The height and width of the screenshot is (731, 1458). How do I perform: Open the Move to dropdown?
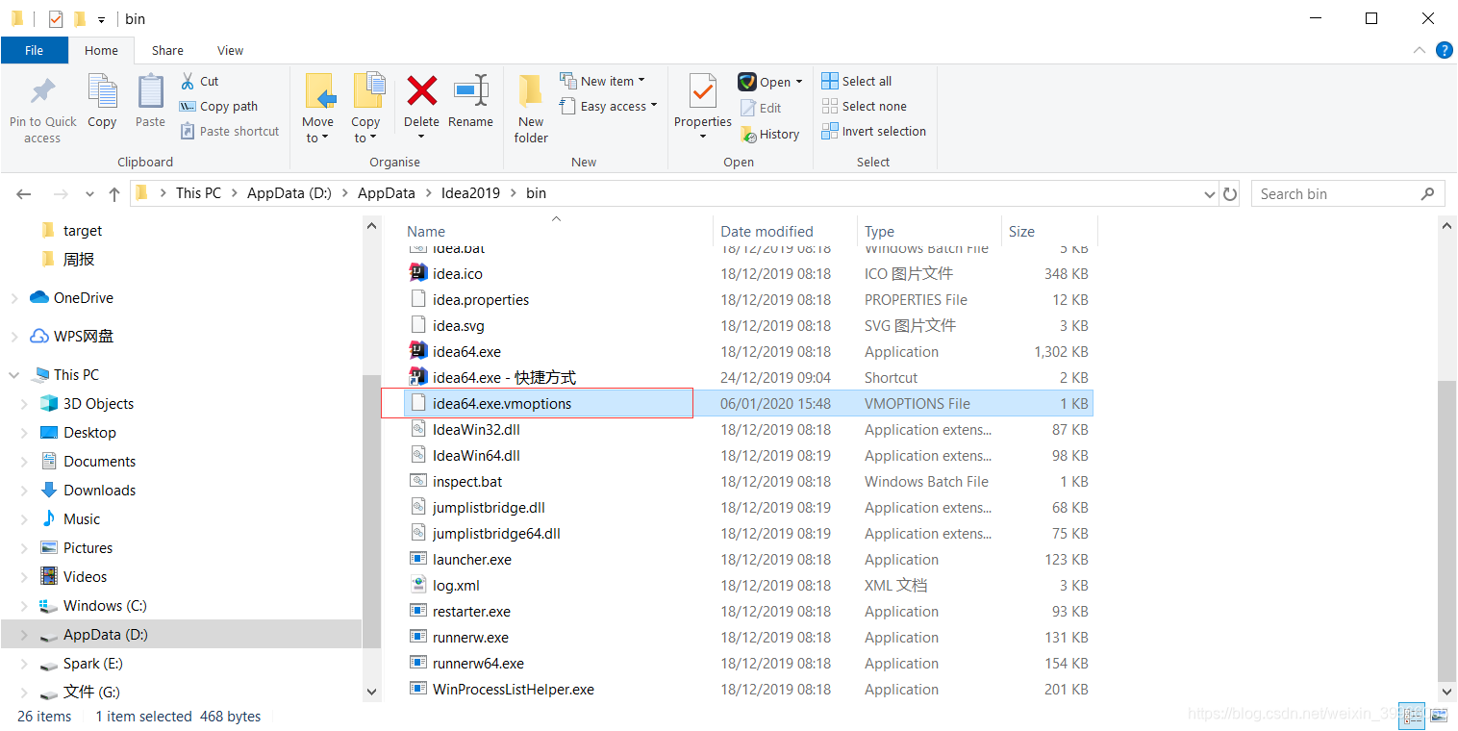[318, 106]
